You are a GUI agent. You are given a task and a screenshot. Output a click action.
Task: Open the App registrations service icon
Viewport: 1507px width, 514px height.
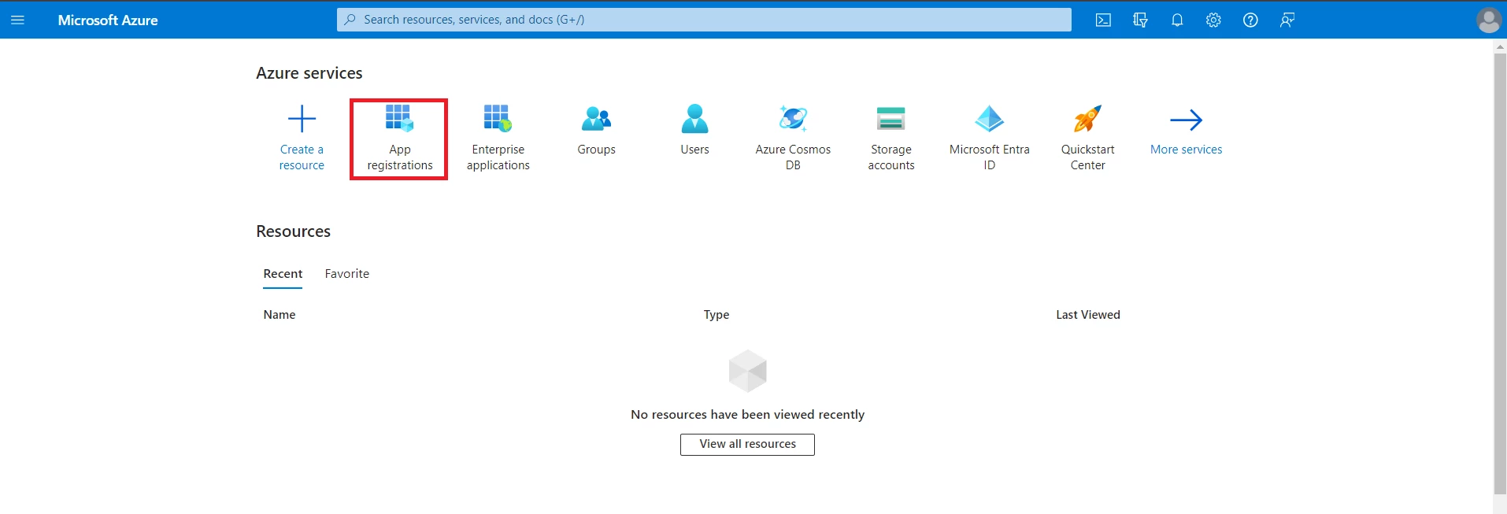point(399,118)
